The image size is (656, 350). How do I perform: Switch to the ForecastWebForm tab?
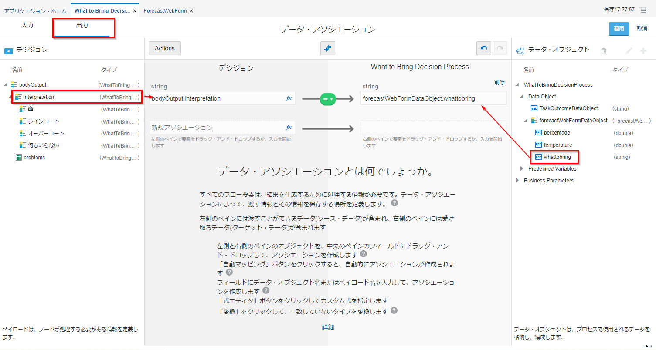point(165,10)
